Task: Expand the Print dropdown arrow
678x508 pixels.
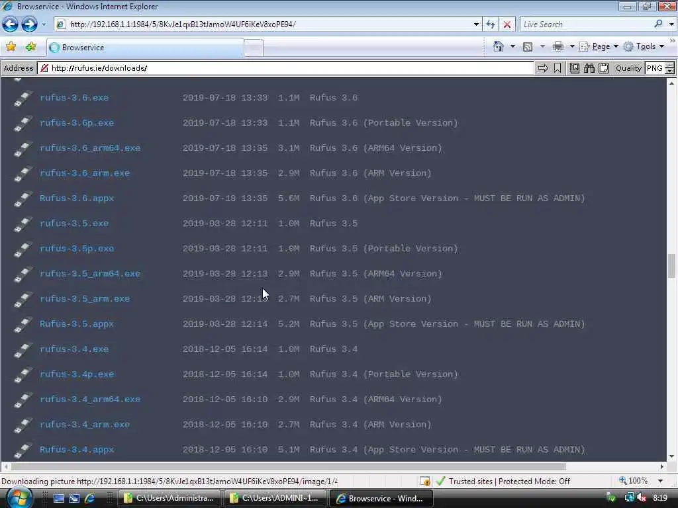Action: click(571, 46)
